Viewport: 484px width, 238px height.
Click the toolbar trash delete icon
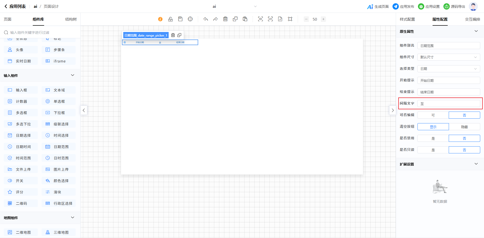click(225, 19)
